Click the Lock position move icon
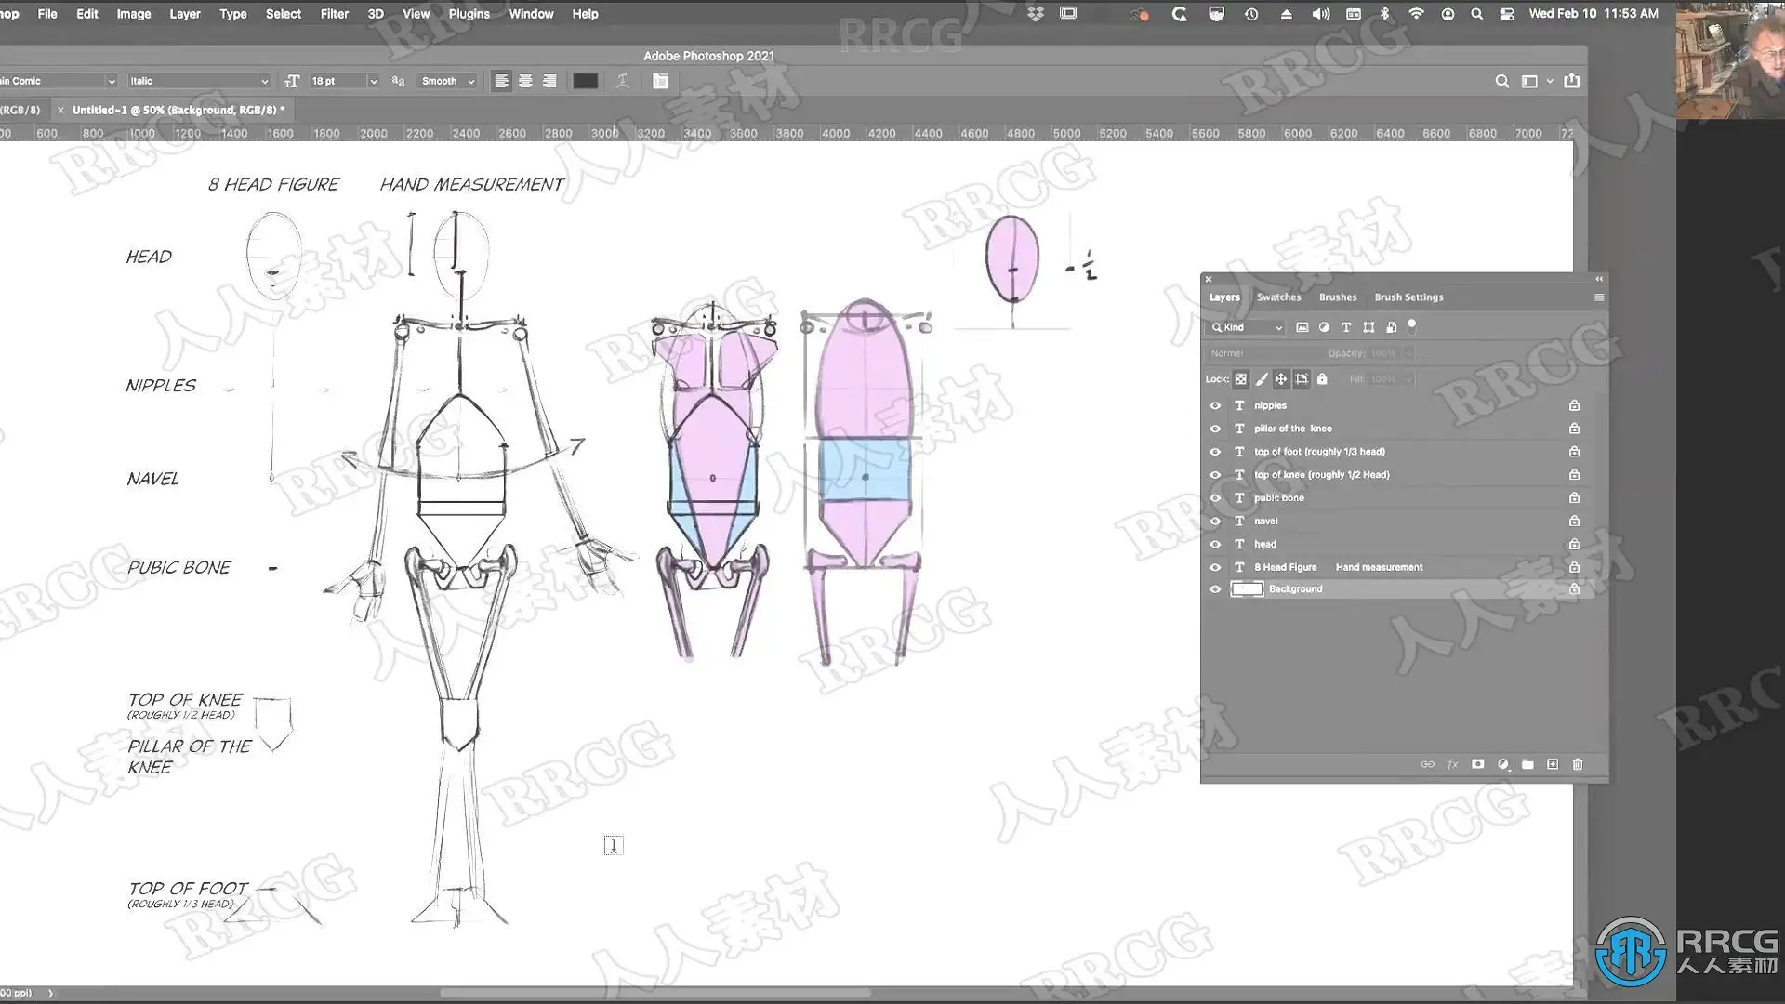The height and width of the screenshot is (1004, 1785). point(1281,379)
